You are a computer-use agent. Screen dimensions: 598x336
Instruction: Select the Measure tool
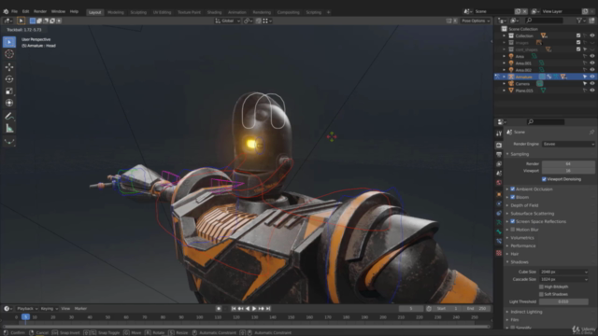pos(9,129)
